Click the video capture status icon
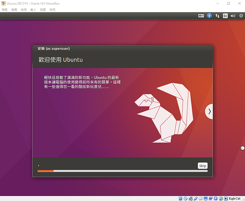Viewport: 245px width, 201px height. (211, 198)
